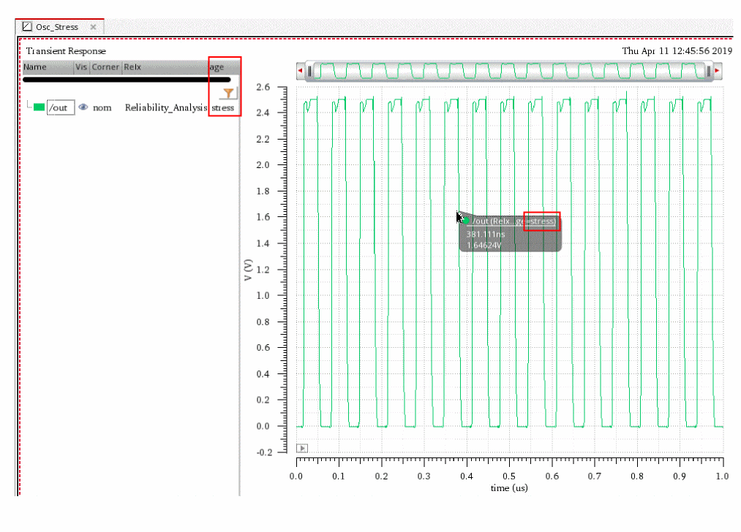741x532 pixels.
Task: Click the Name column header
Action: [35, 67]
